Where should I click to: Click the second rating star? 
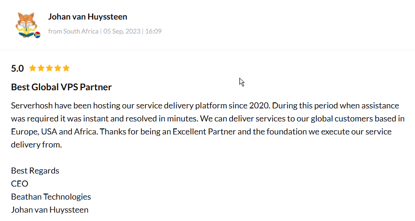[x=41, y=68]
